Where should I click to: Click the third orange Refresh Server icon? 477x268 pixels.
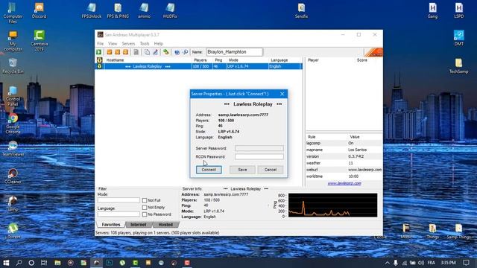[x=126, y=52]
